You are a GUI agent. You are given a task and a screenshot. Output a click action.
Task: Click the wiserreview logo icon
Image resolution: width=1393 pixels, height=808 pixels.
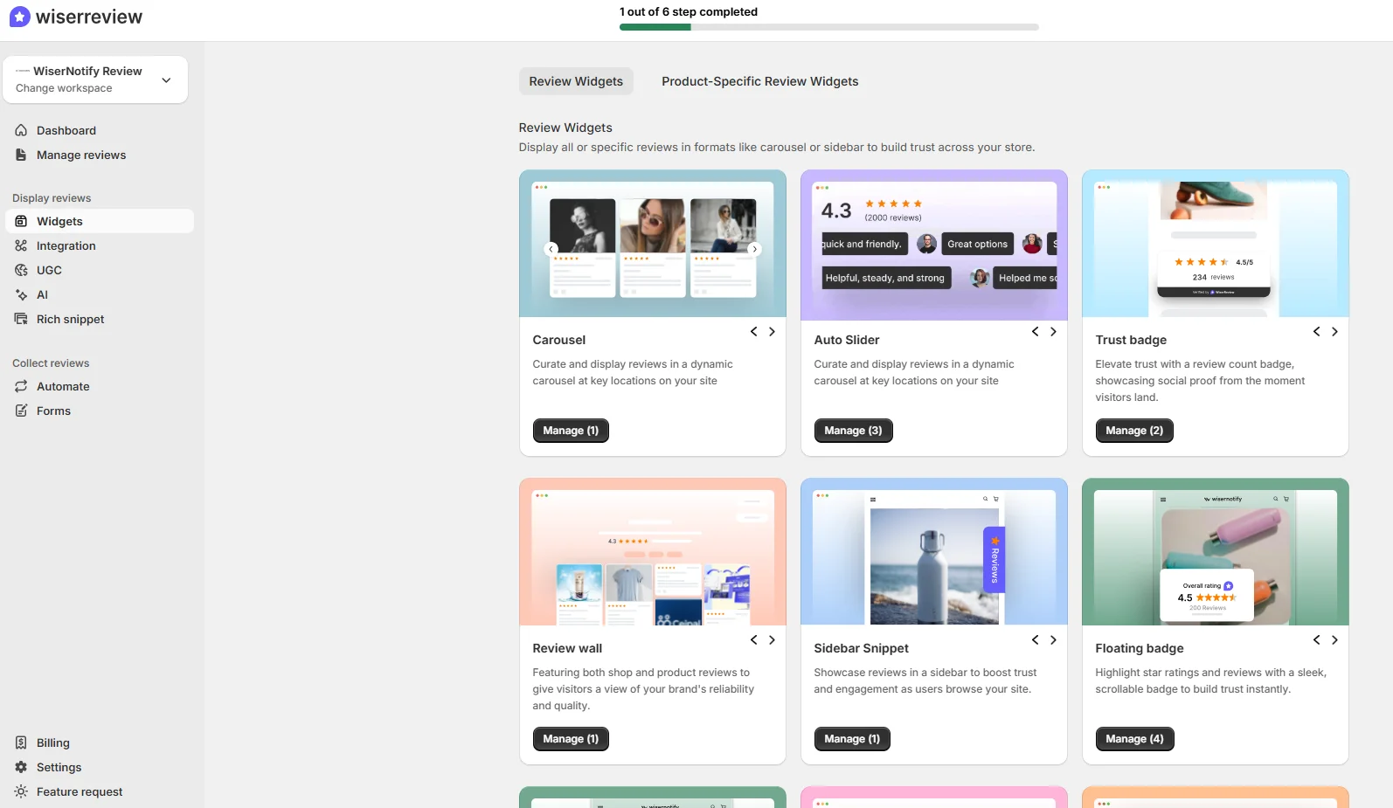point(19,17)
